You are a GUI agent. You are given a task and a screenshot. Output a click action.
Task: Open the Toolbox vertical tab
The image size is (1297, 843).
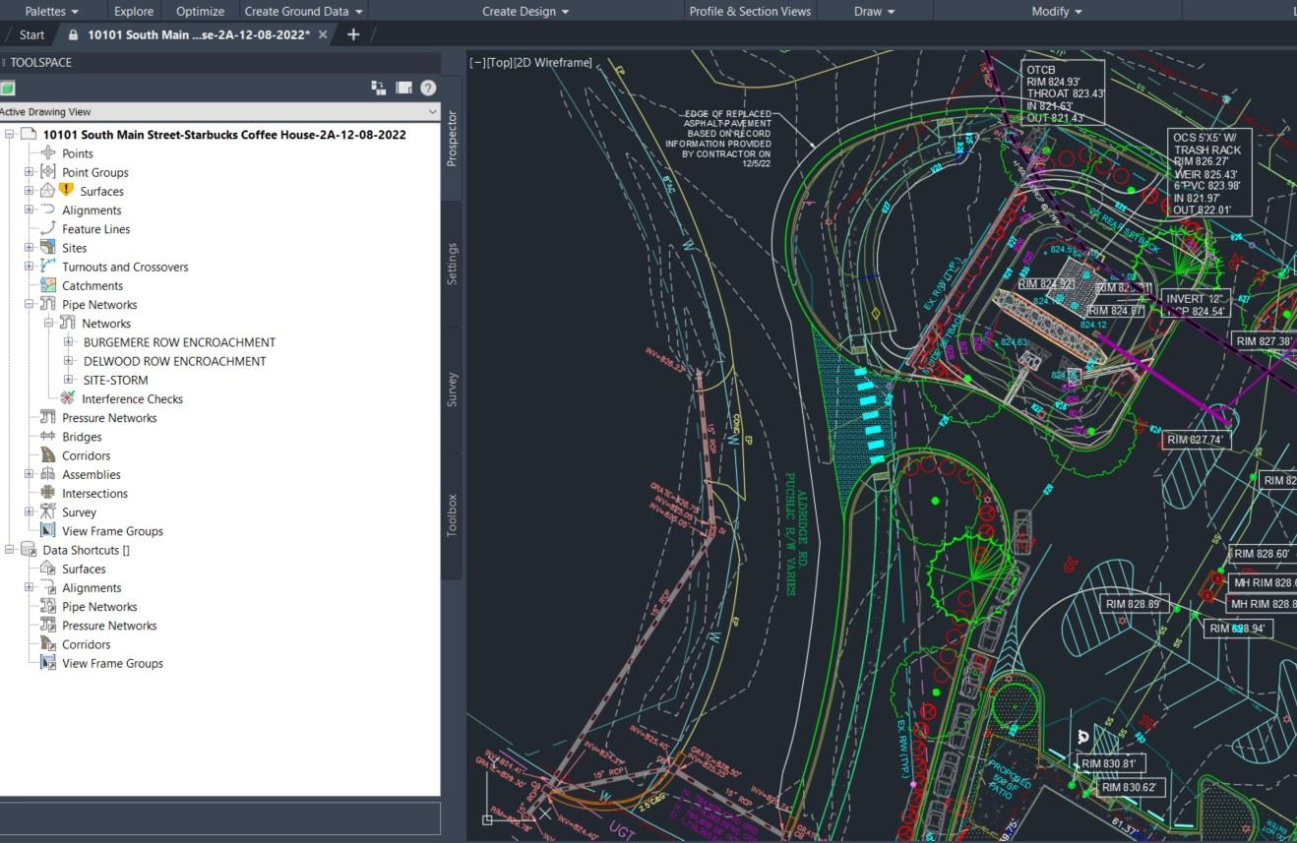pos(452,514)
